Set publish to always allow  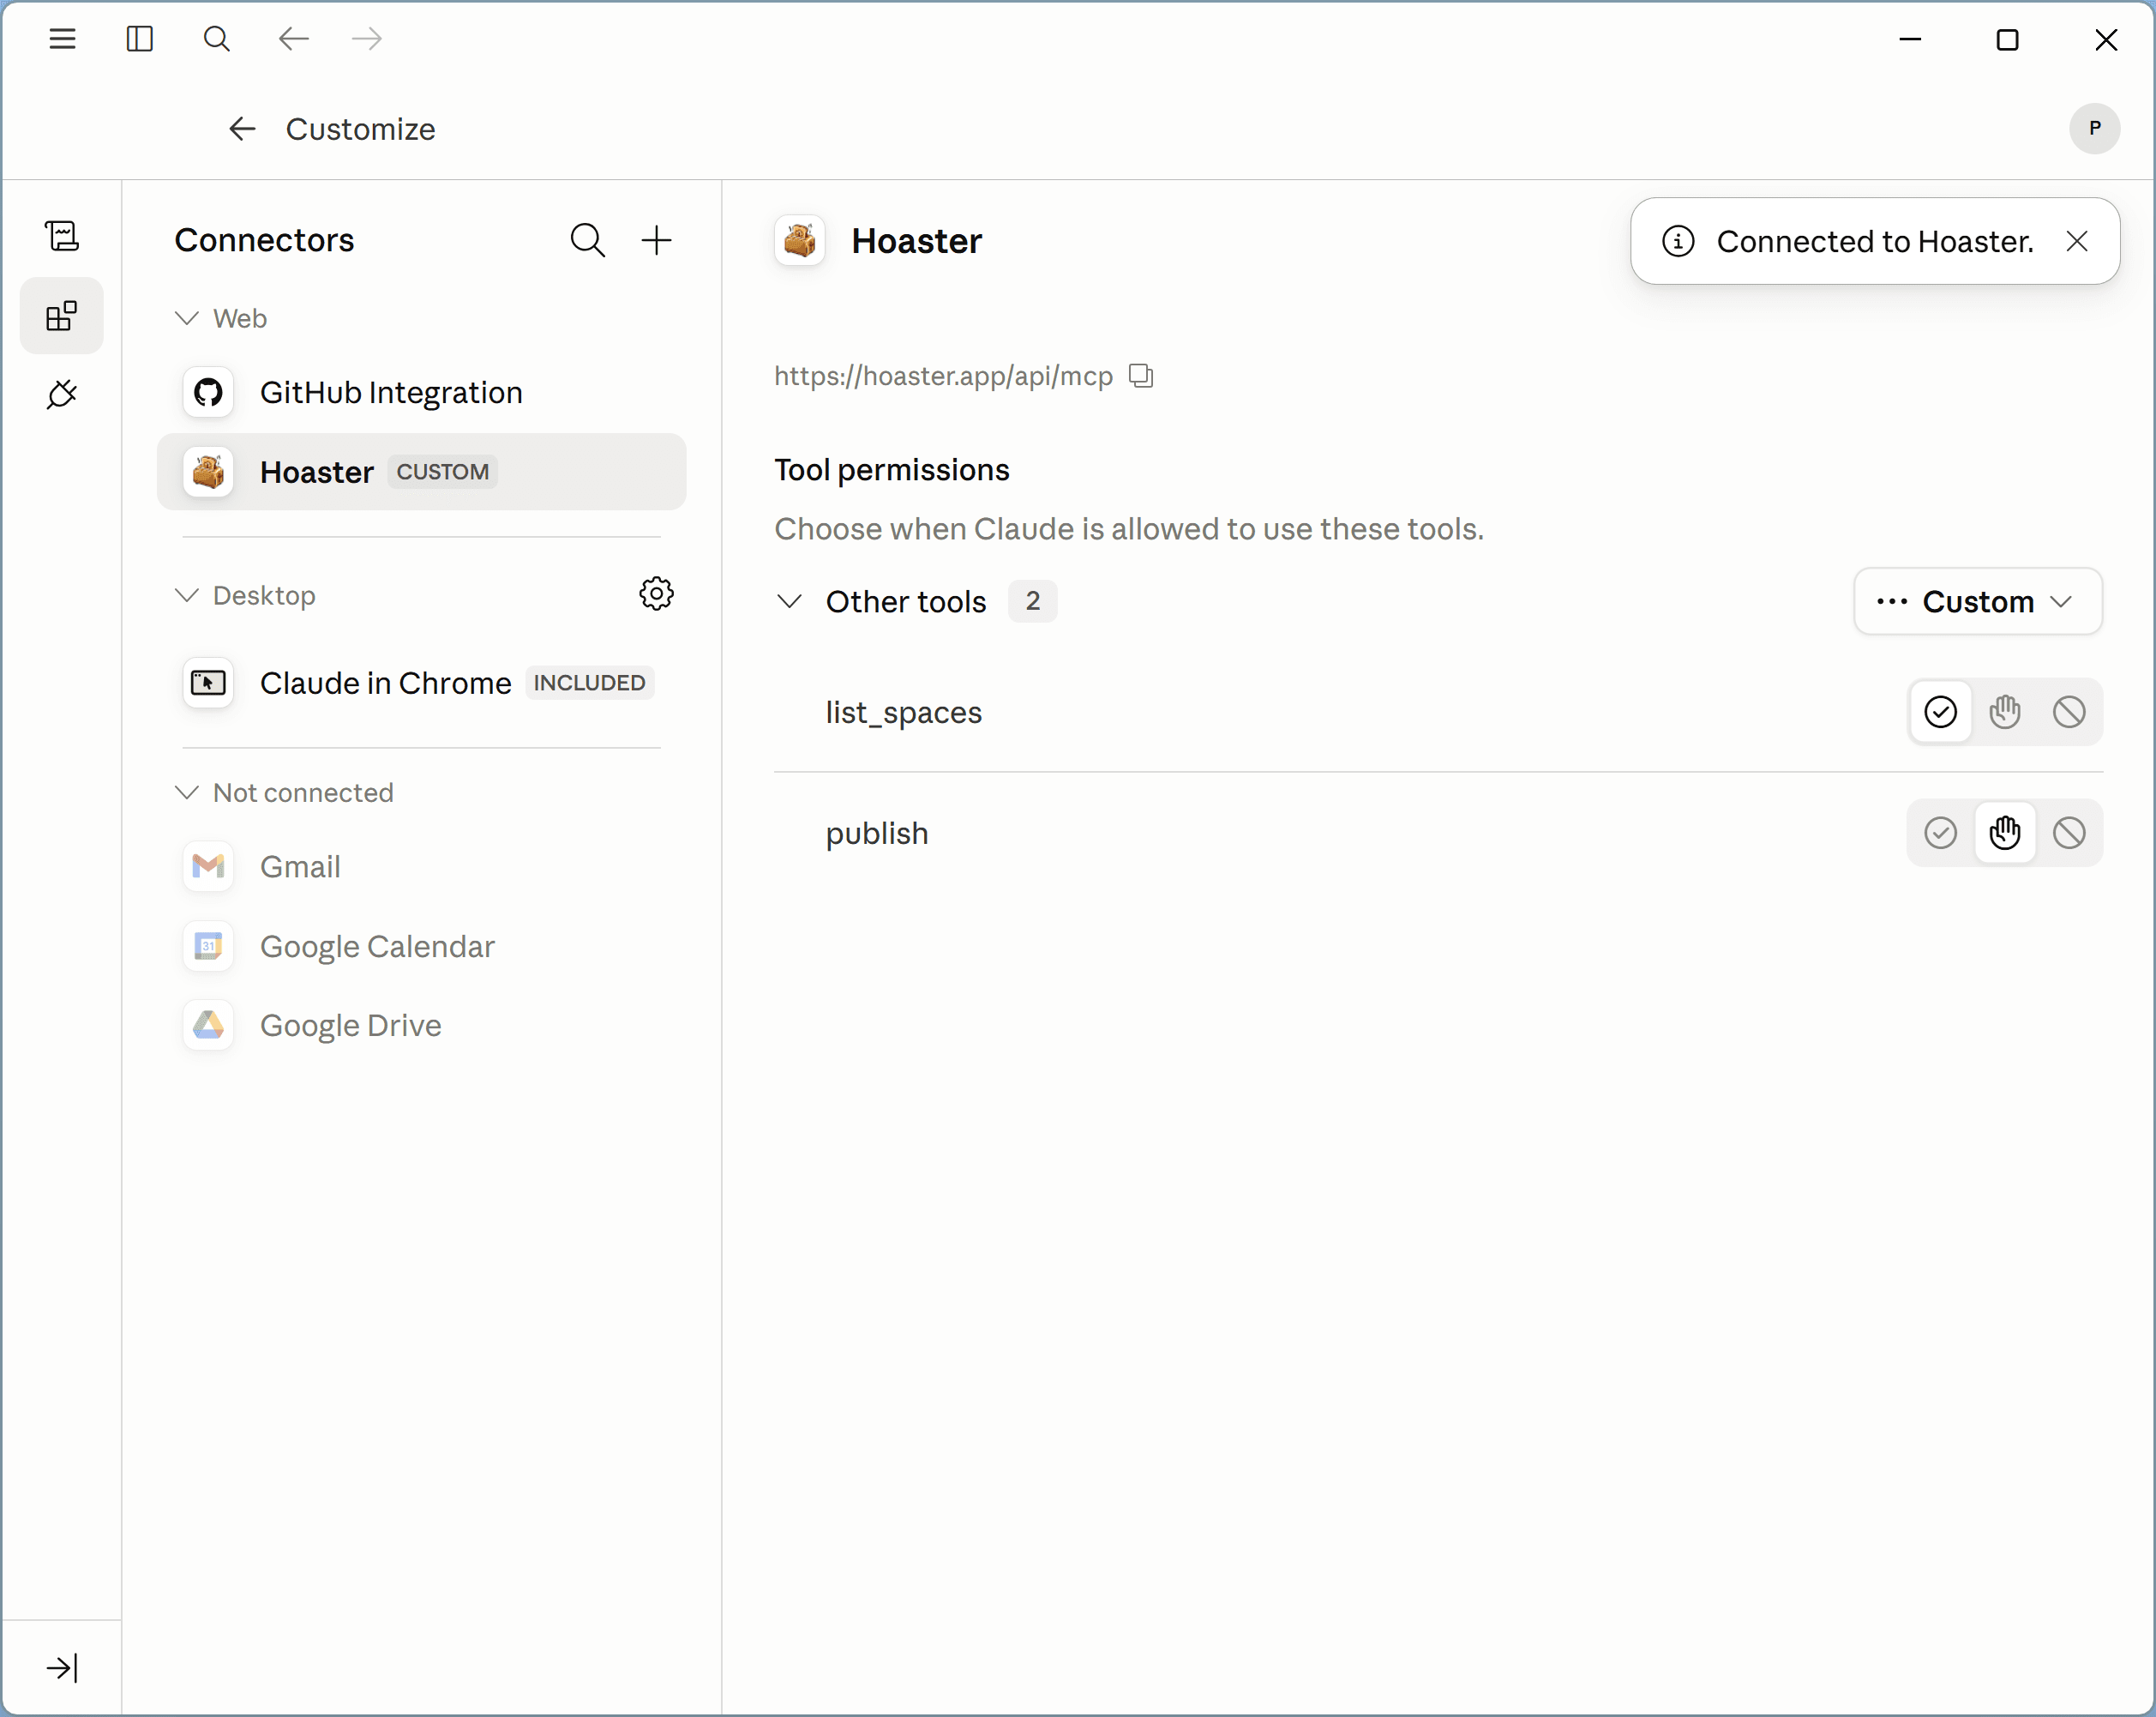point(1940,834)
